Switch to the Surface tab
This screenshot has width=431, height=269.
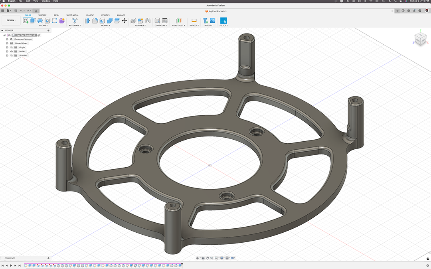42,15
